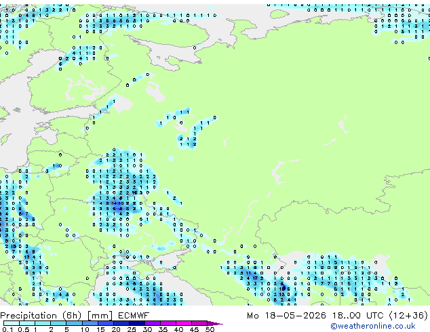This screenshot has width=430, height=332.
Task: Click the 'ECMWF' model label
Action: (x=134, y=316)
